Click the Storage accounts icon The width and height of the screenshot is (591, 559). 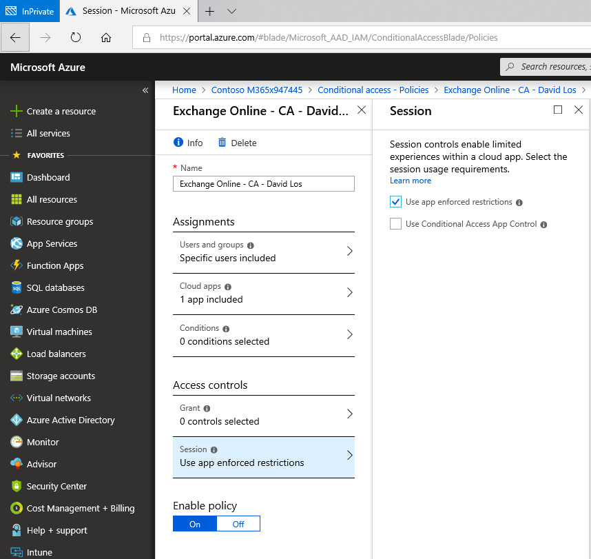(17, 376)
